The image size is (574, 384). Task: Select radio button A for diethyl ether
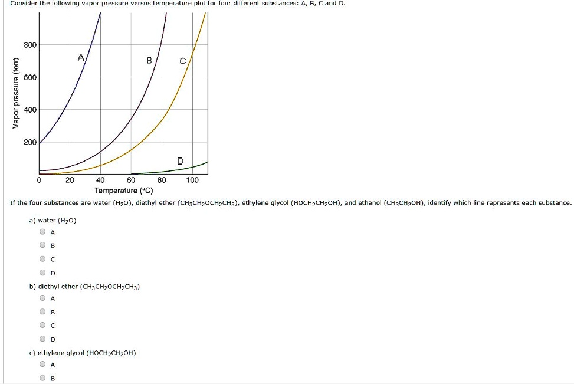(42, 298)
